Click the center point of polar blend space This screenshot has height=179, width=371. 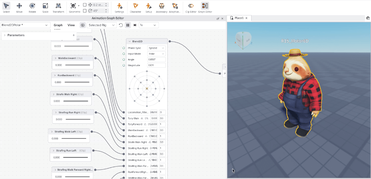pos(147,89)
